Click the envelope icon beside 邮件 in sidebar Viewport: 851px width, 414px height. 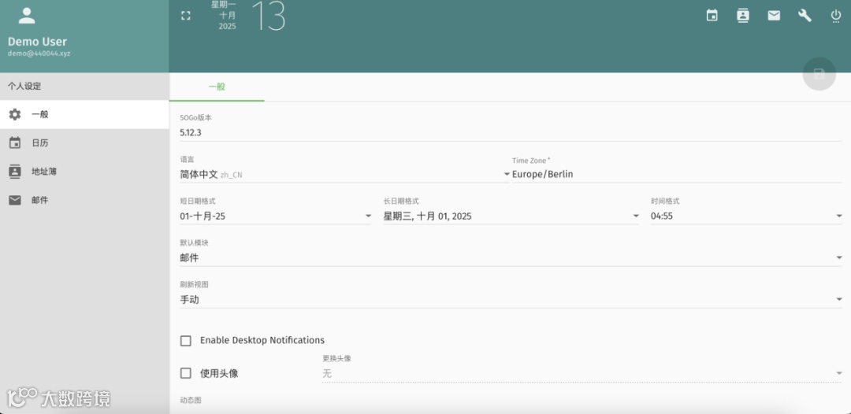[15, 200]
